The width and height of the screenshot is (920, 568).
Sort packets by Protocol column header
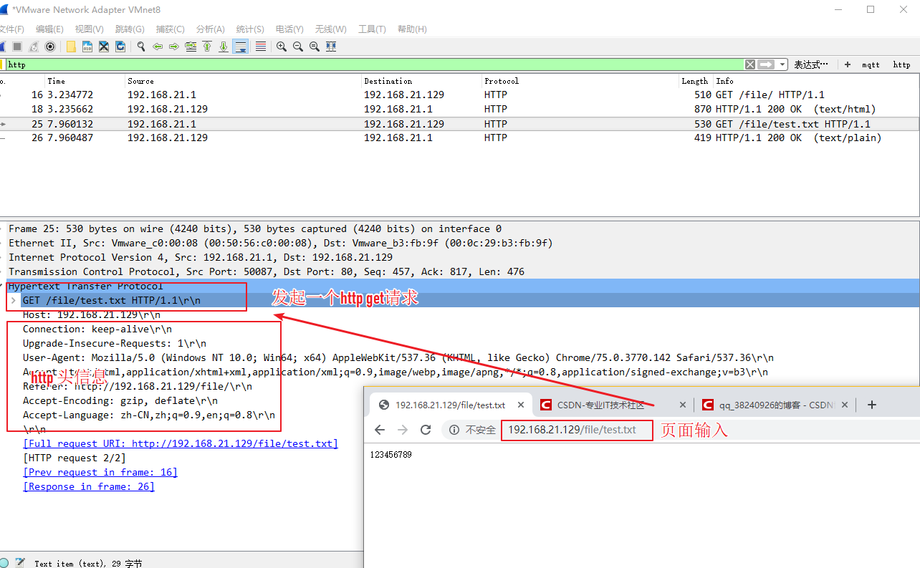pyautogui.click(x=580, y=81)
